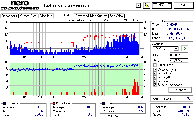Click the PI Failures jitter lower graph
The width and height of the screenshot is (194, 118).
coord(76,79)
